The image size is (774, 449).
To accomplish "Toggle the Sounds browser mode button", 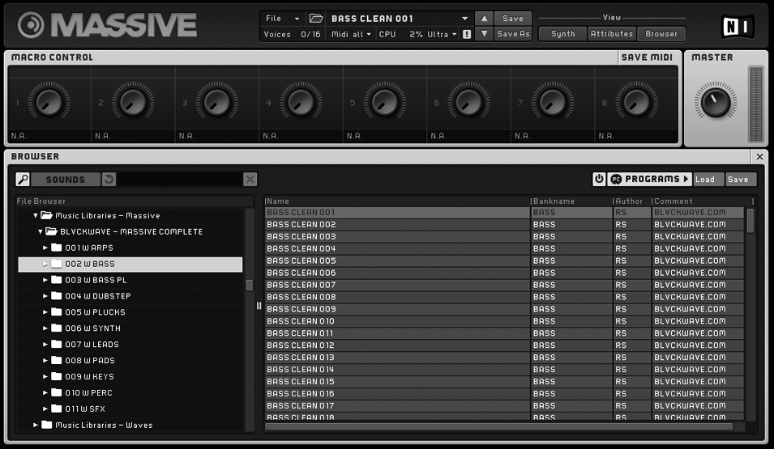I will tap(65, 180).
